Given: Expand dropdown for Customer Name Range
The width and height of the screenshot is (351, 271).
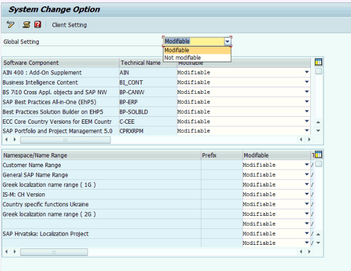Looking at the screenshot, I should point(307,165).
